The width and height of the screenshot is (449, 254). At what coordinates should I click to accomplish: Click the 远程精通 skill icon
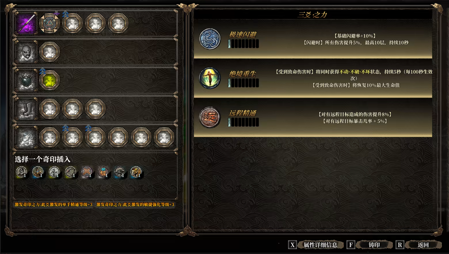[x=210, y=117]
